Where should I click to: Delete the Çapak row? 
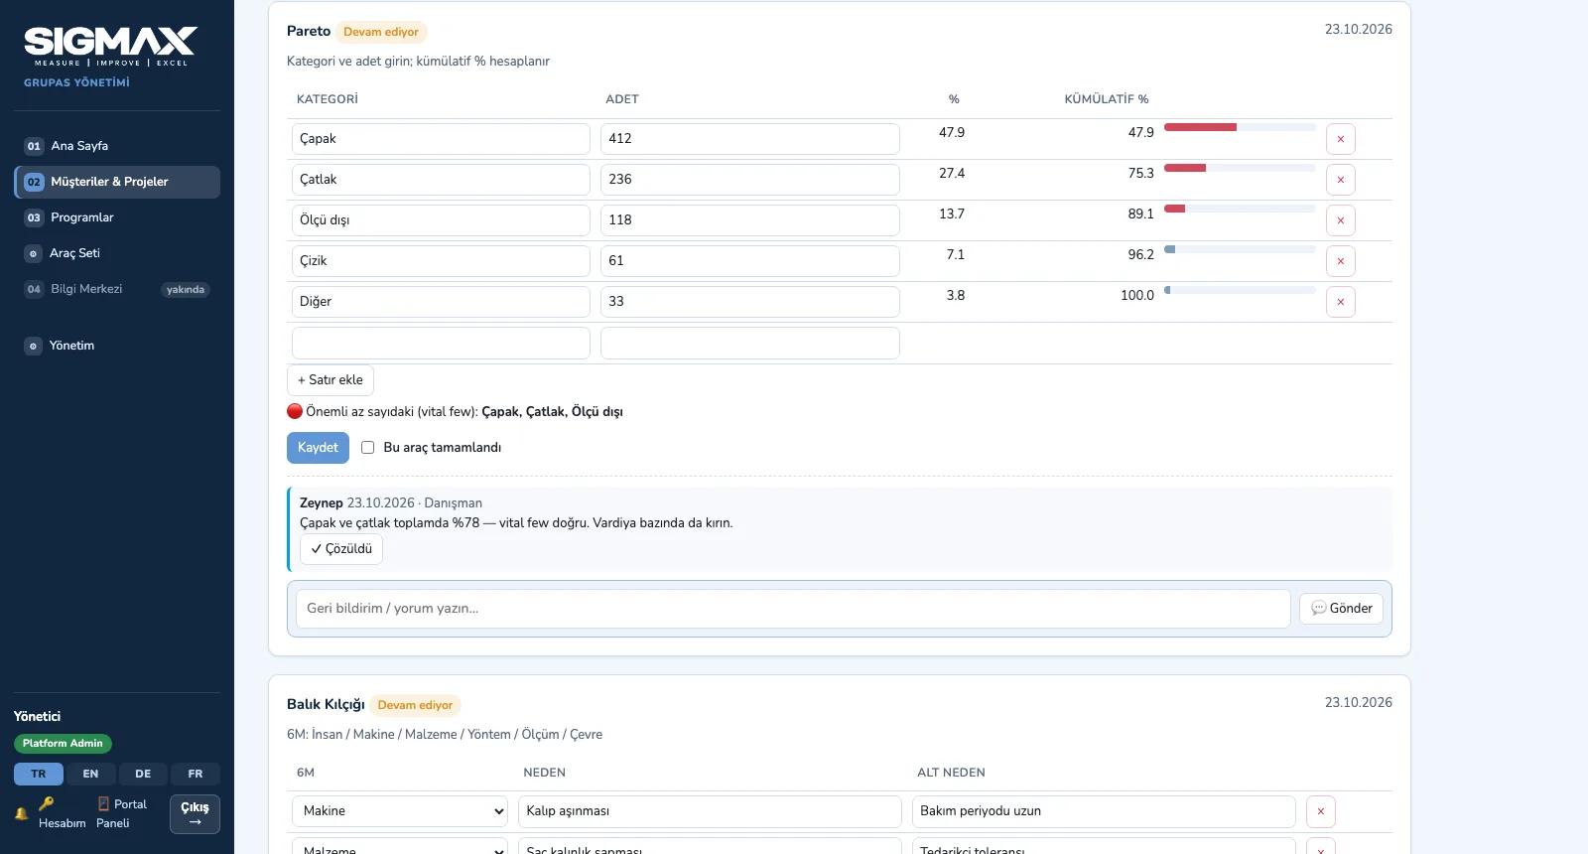[1340, 139]
